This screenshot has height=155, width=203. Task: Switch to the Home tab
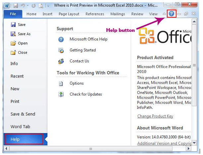pyautogui.click(x=32, y=14)
